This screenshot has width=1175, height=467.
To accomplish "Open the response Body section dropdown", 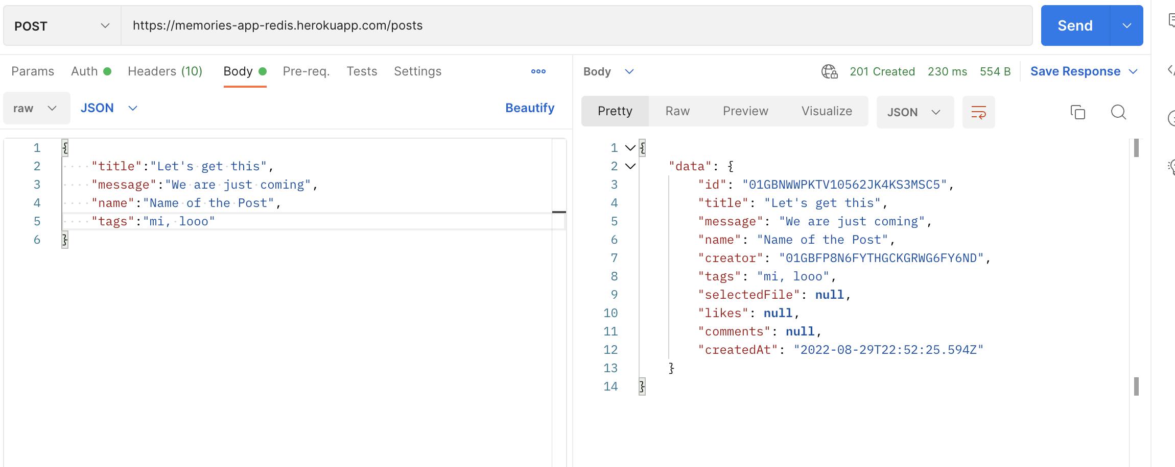I will click(608, 71).
